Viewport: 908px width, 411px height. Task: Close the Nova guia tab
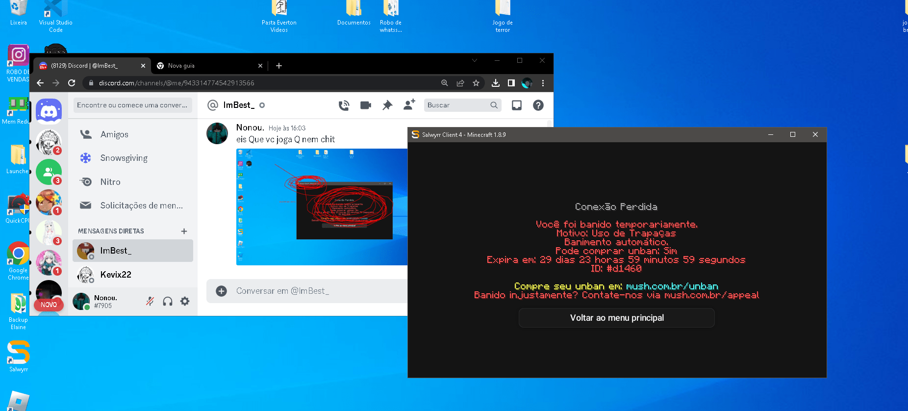tap(260, 66)
